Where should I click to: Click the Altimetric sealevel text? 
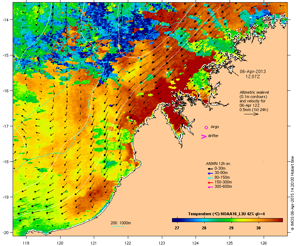point(254,93)
